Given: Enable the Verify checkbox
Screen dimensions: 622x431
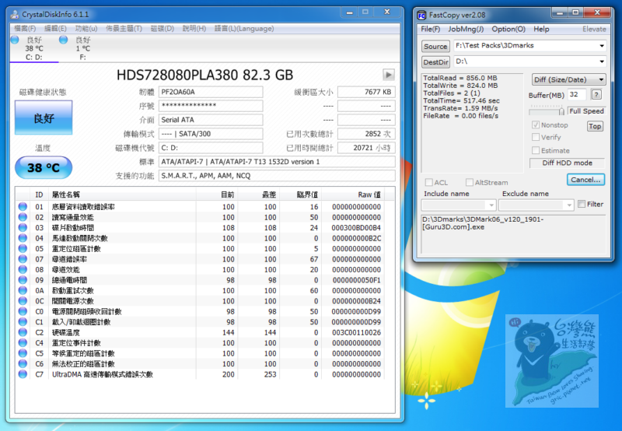Looking at the screenshot, I should tap(536, 138).
